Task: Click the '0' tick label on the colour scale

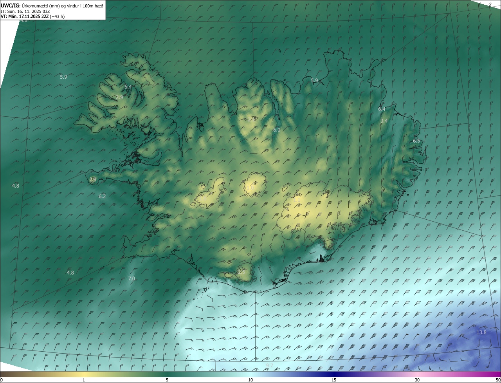Action: pos(2,380)
